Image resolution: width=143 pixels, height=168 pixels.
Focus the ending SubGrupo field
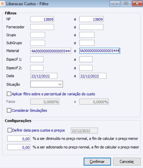pos(87,43)
